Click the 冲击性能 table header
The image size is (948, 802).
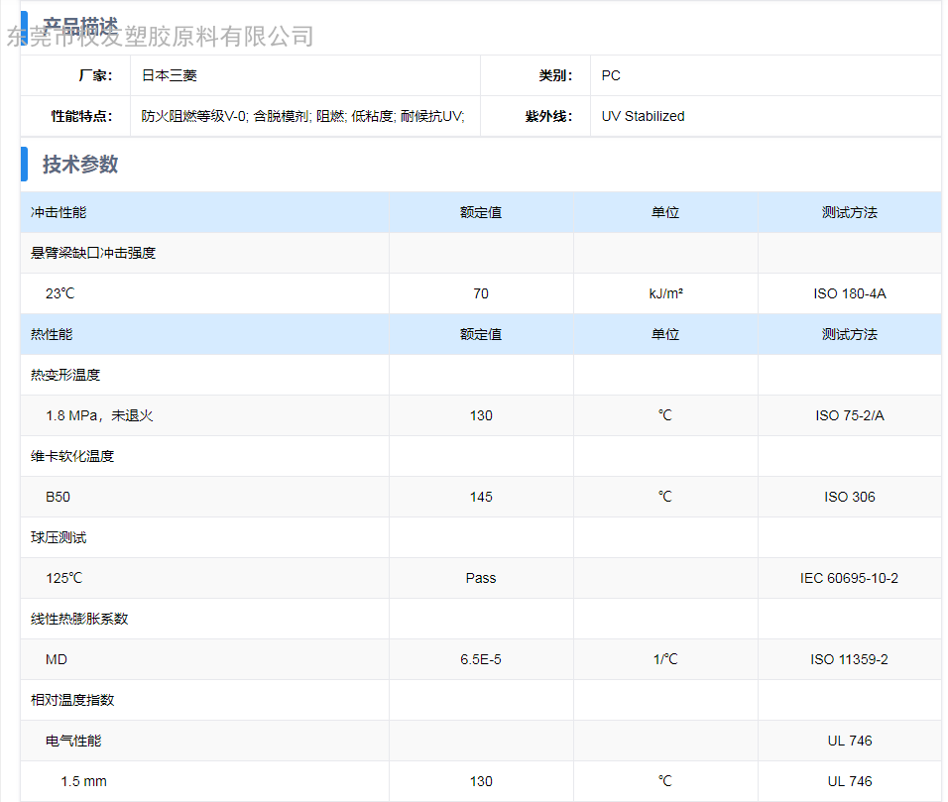coord(59,212)
